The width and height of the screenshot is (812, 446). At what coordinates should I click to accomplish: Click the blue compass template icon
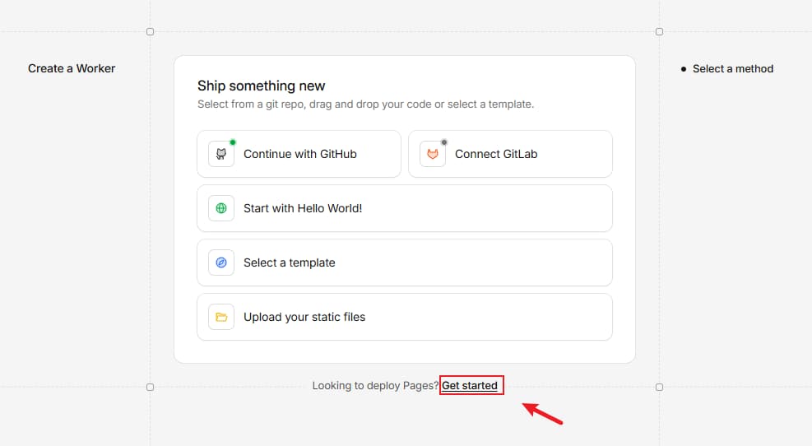coord(221,262)
